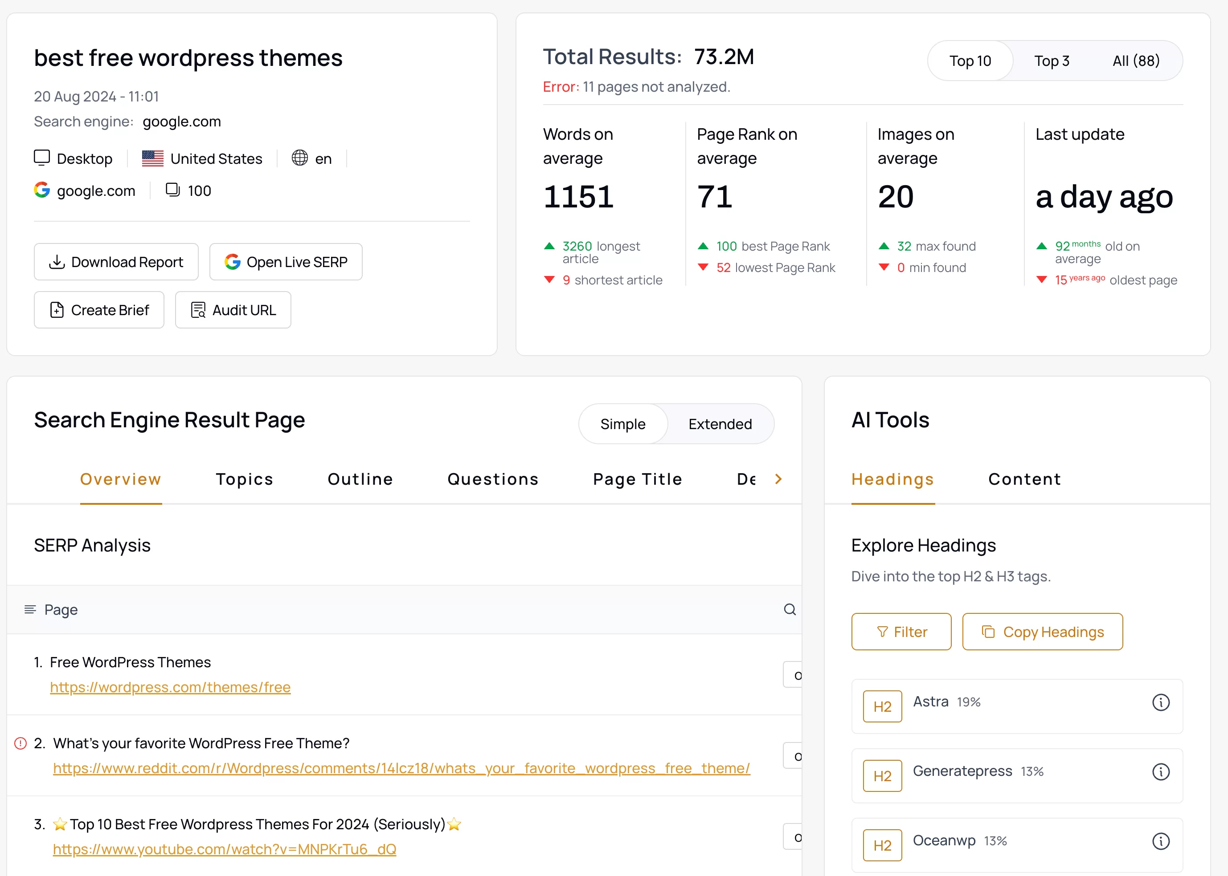
Task: Click the info icon next to Astra
Action: click(x=1161, y=702)
